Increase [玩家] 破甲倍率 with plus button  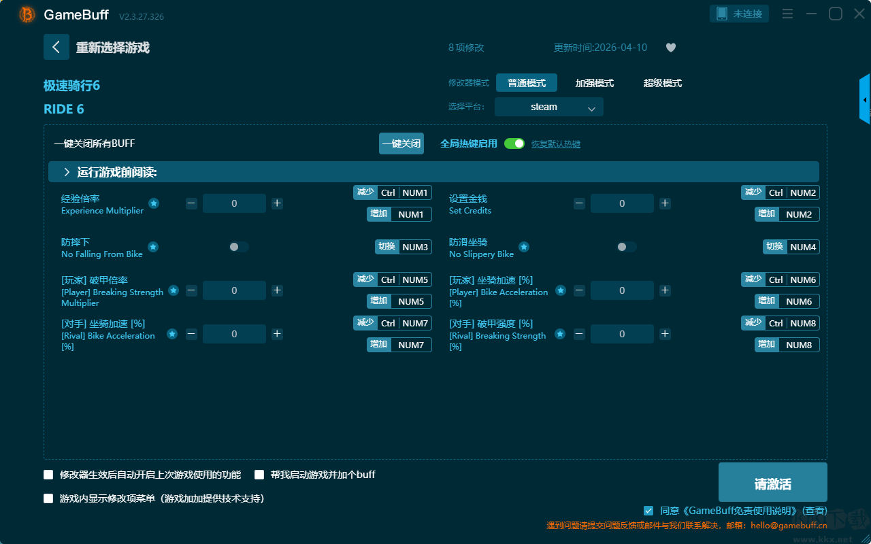[x=277, y=290]
